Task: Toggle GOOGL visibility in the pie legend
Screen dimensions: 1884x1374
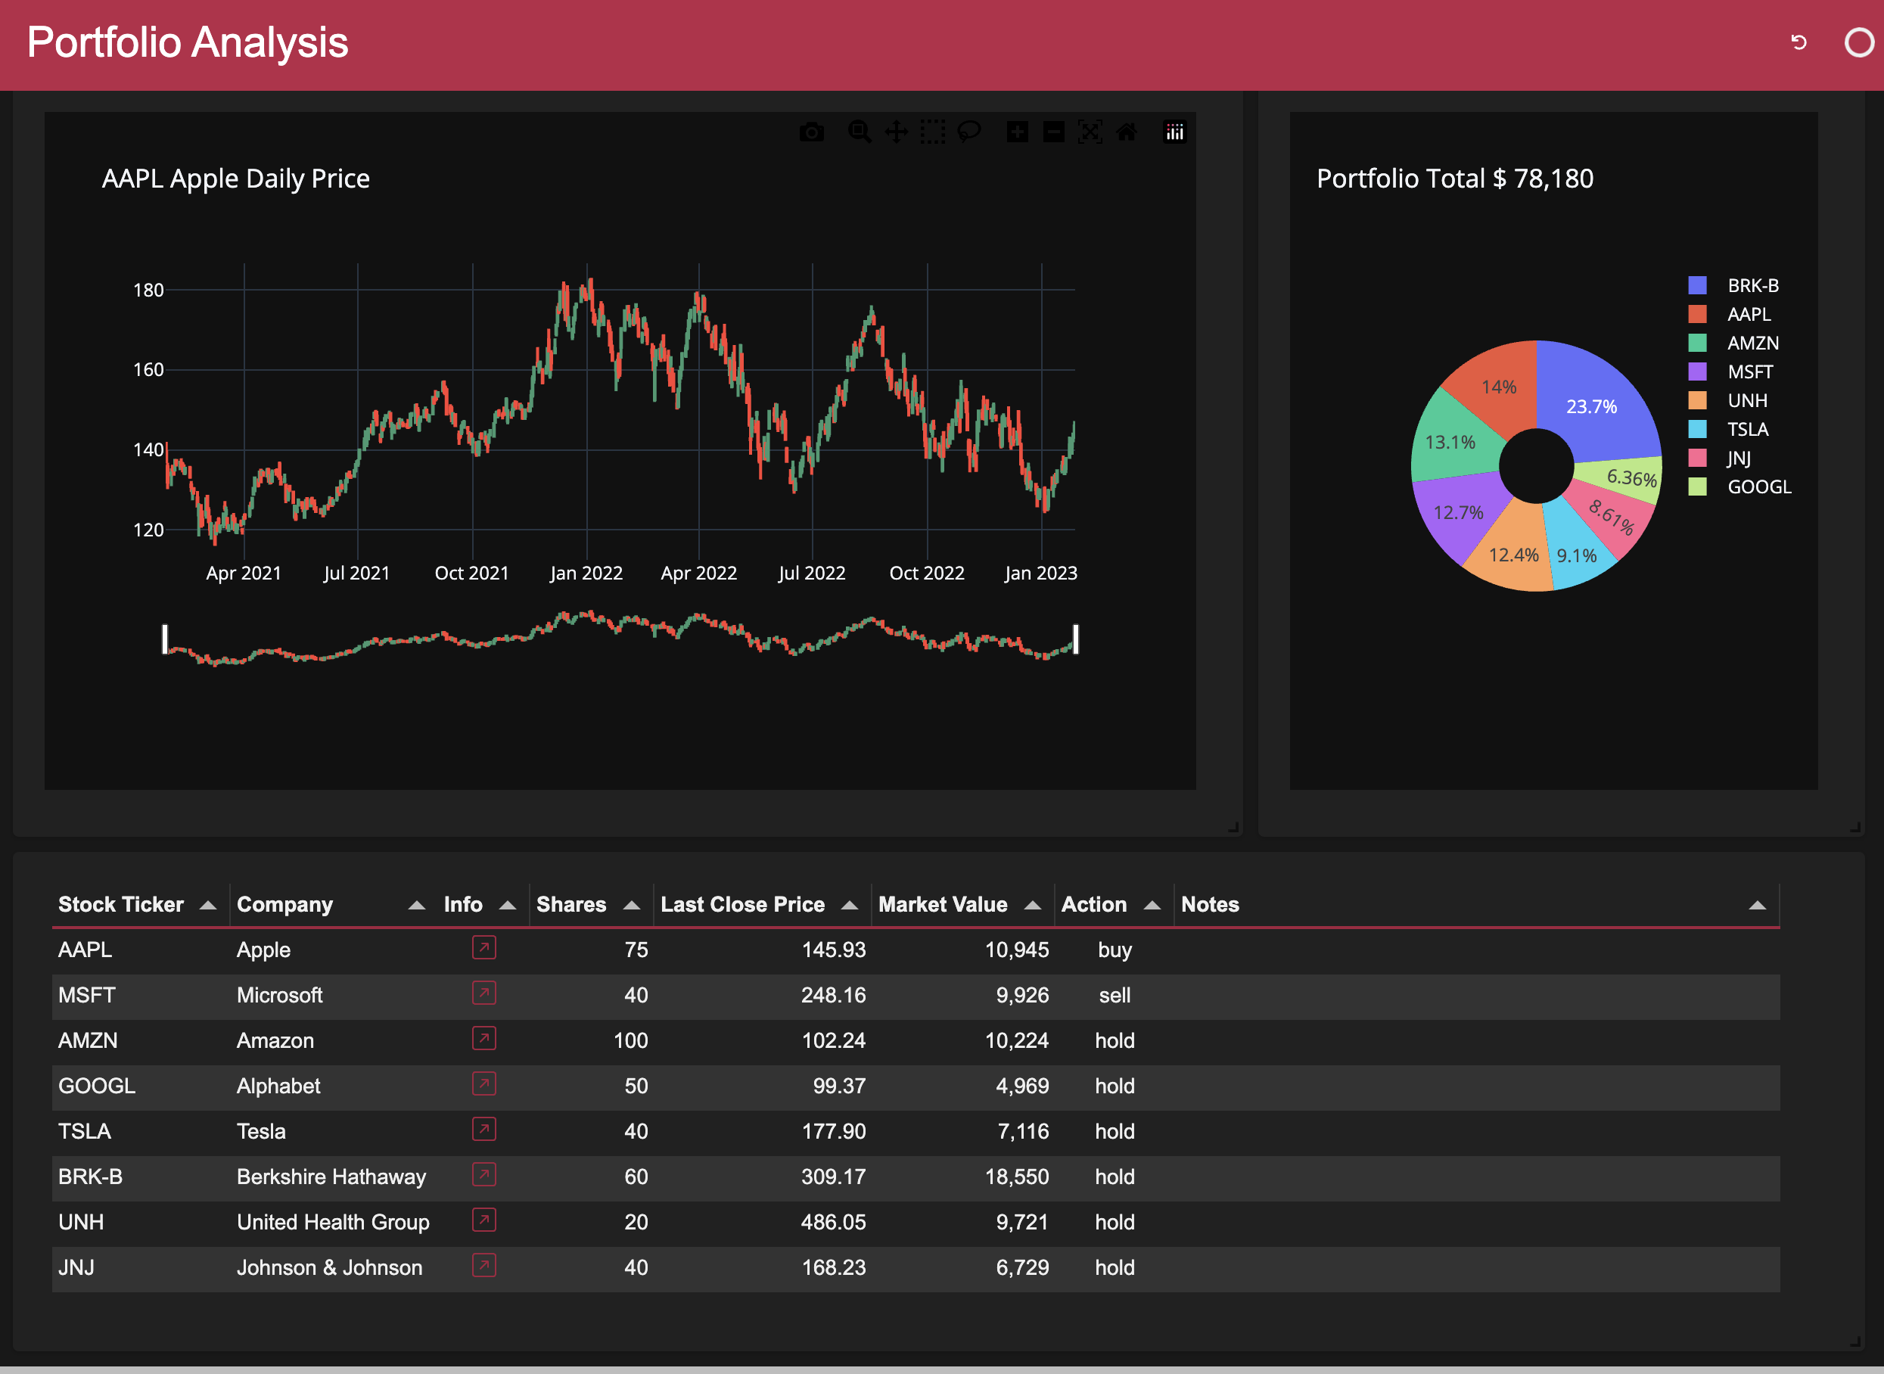Action: coord(1757,486)
